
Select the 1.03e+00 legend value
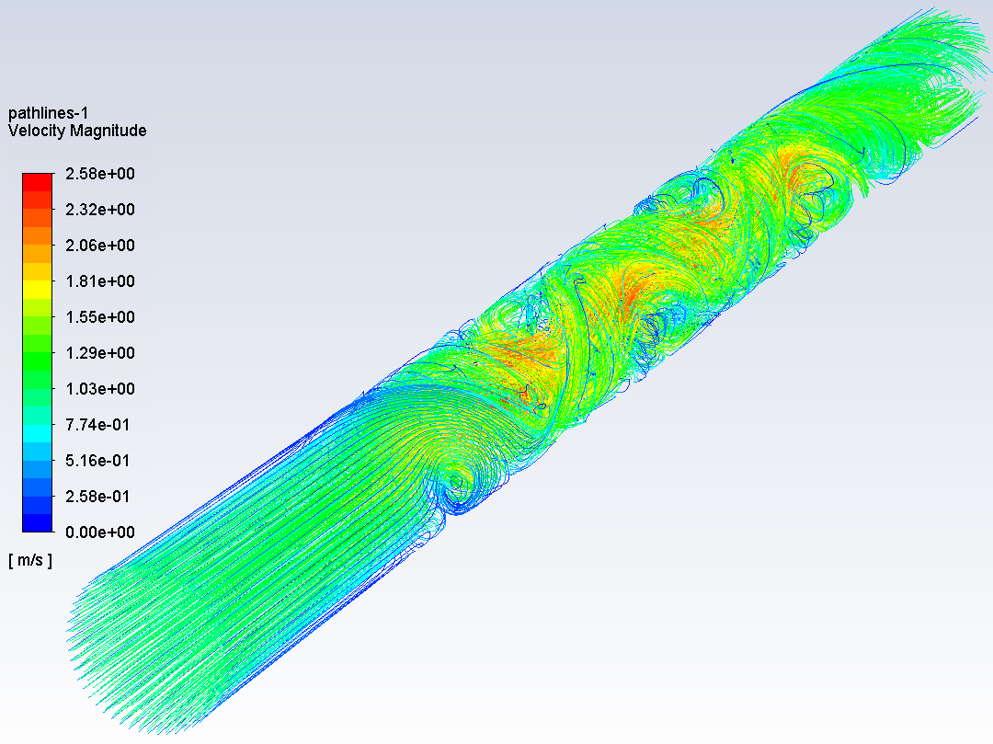click(100, 389)
